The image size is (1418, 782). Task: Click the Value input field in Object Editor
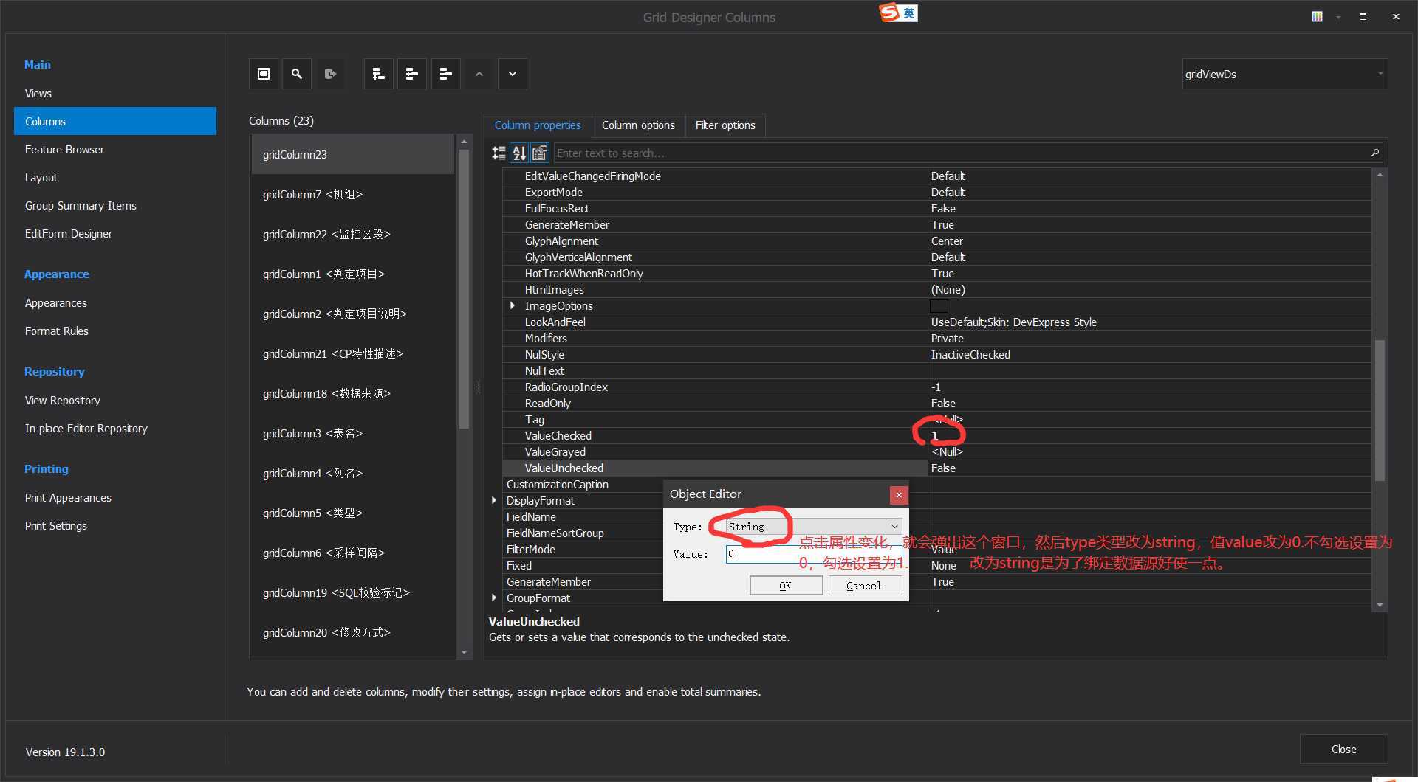[x=814, y=554]
